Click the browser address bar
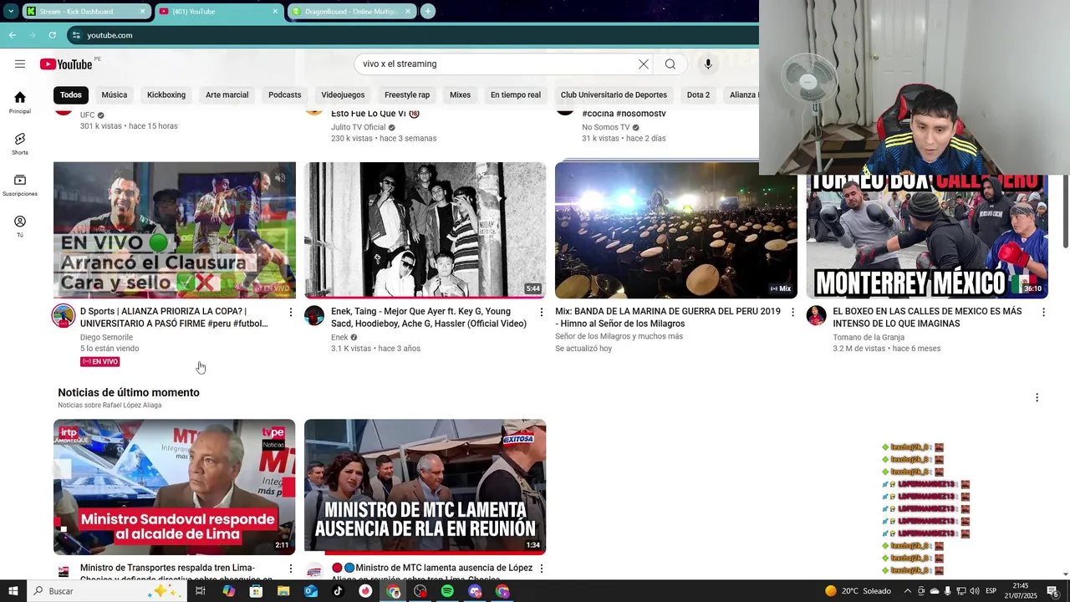Image resolution: width=1070 pixels, height=602 pixels. tap(410, 35)
